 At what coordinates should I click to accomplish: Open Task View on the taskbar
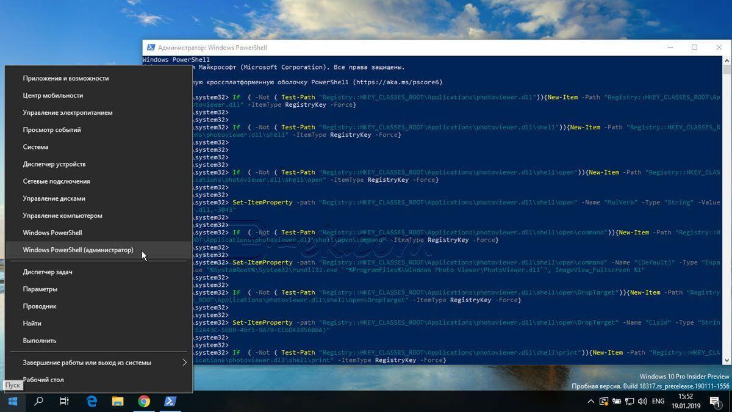[x=64, y=401]
